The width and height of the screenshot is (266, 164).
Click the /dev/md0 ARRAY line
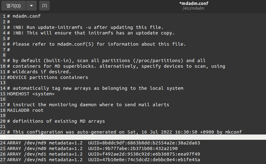pyautogui.click(x=92, y=148)
